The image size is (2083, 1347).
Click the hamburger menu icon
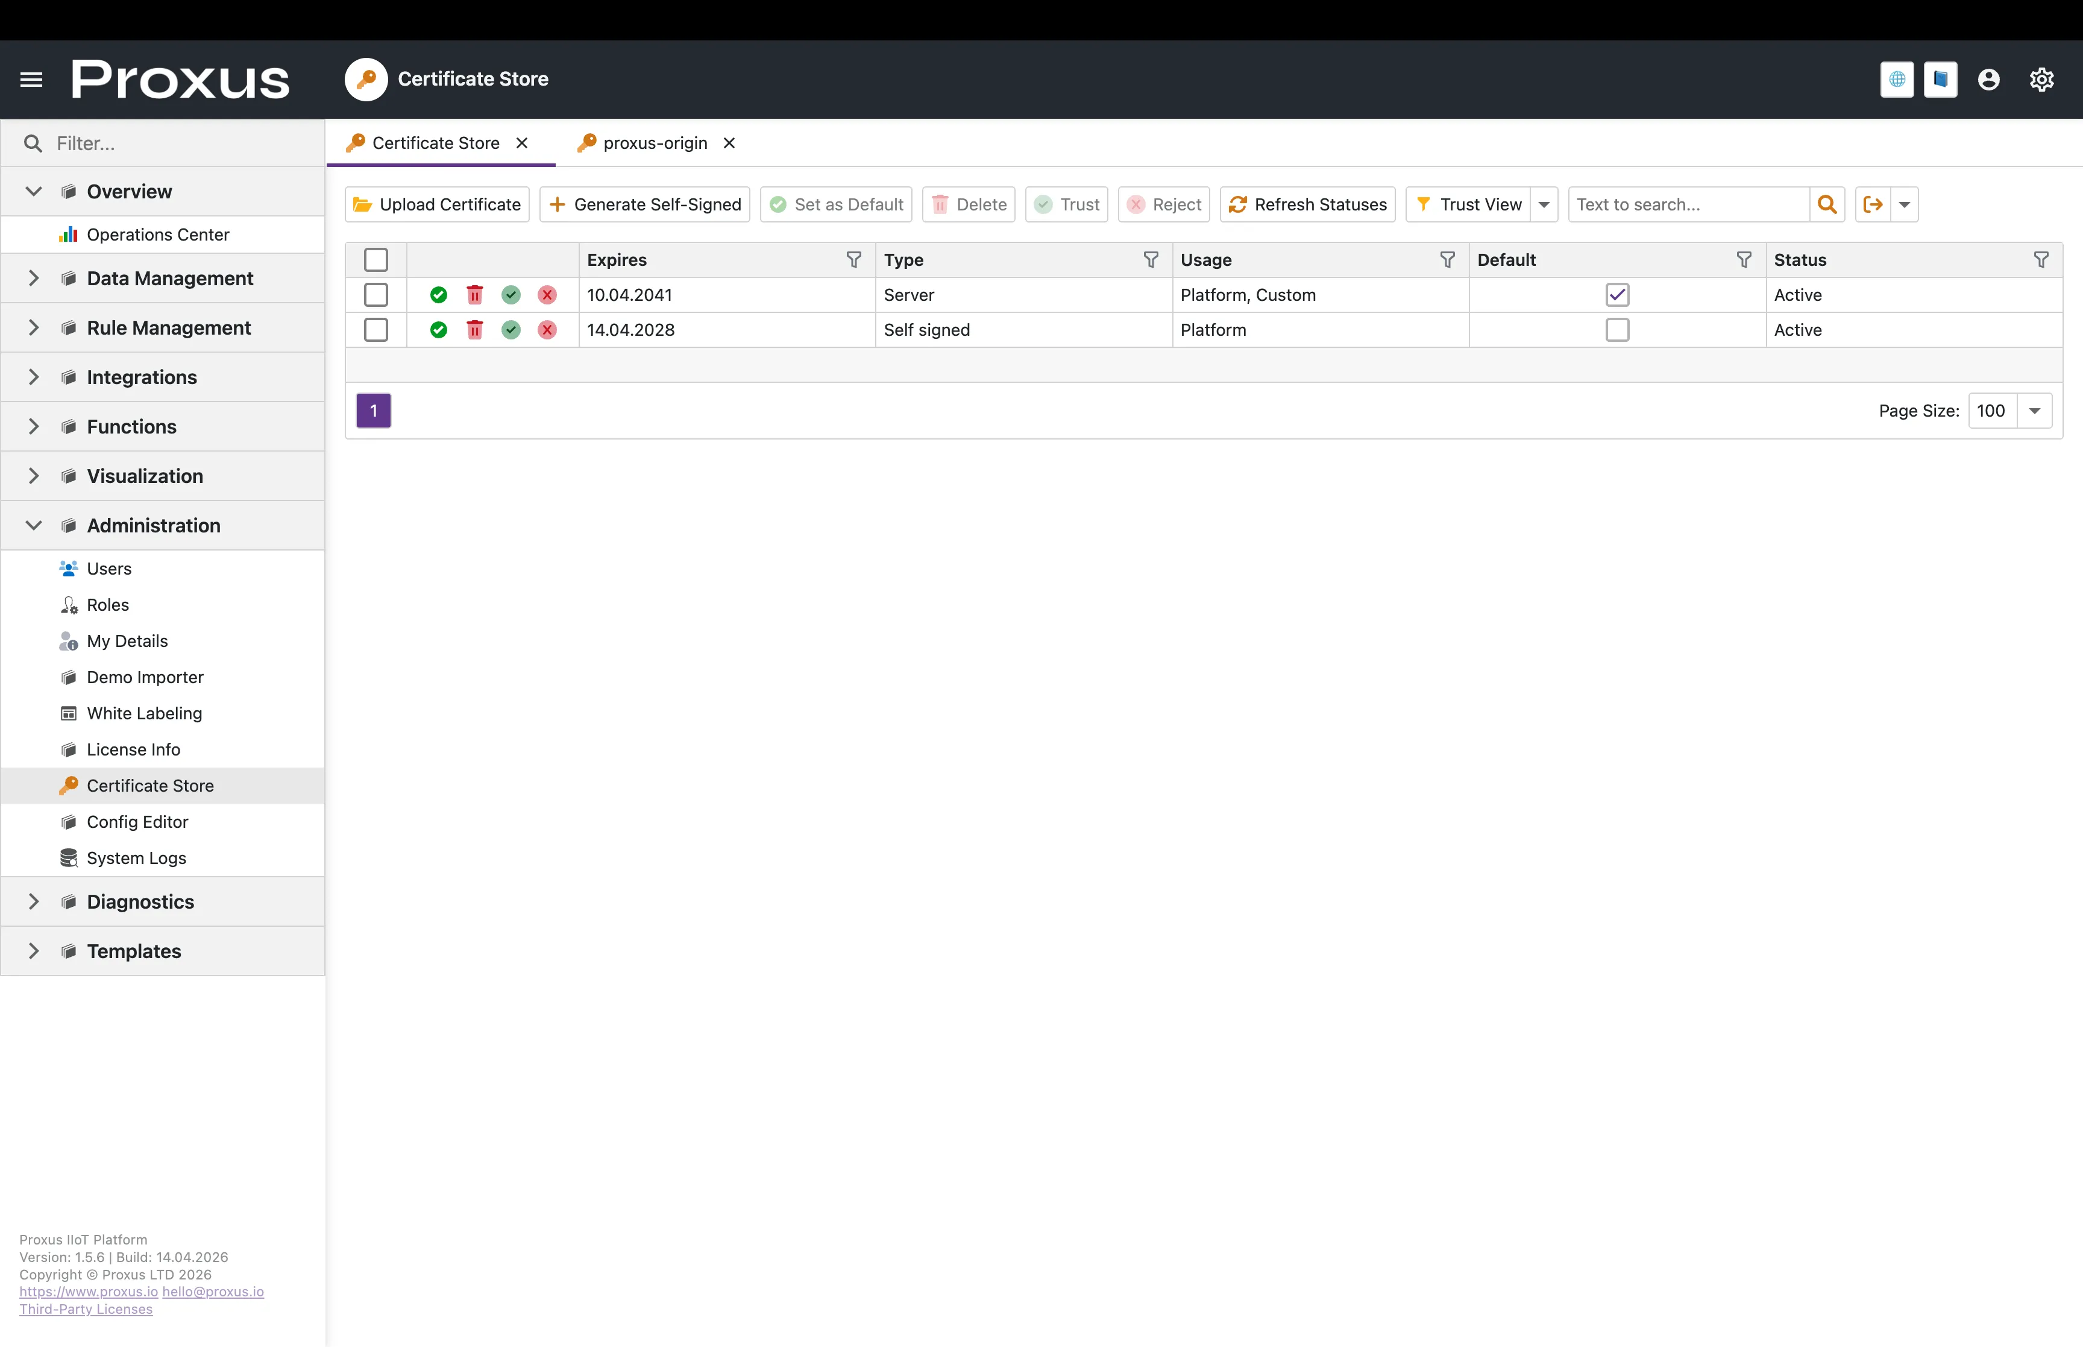(x=31, y=80)
